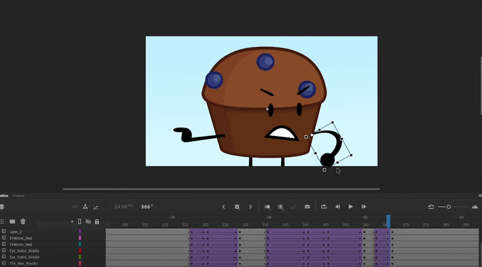
Task: Delete layer using the trash icon
Action: (23, 221)
